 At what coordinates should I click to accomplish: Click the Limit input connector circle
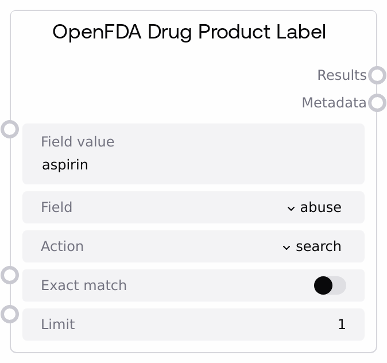[x=10, y=314]
